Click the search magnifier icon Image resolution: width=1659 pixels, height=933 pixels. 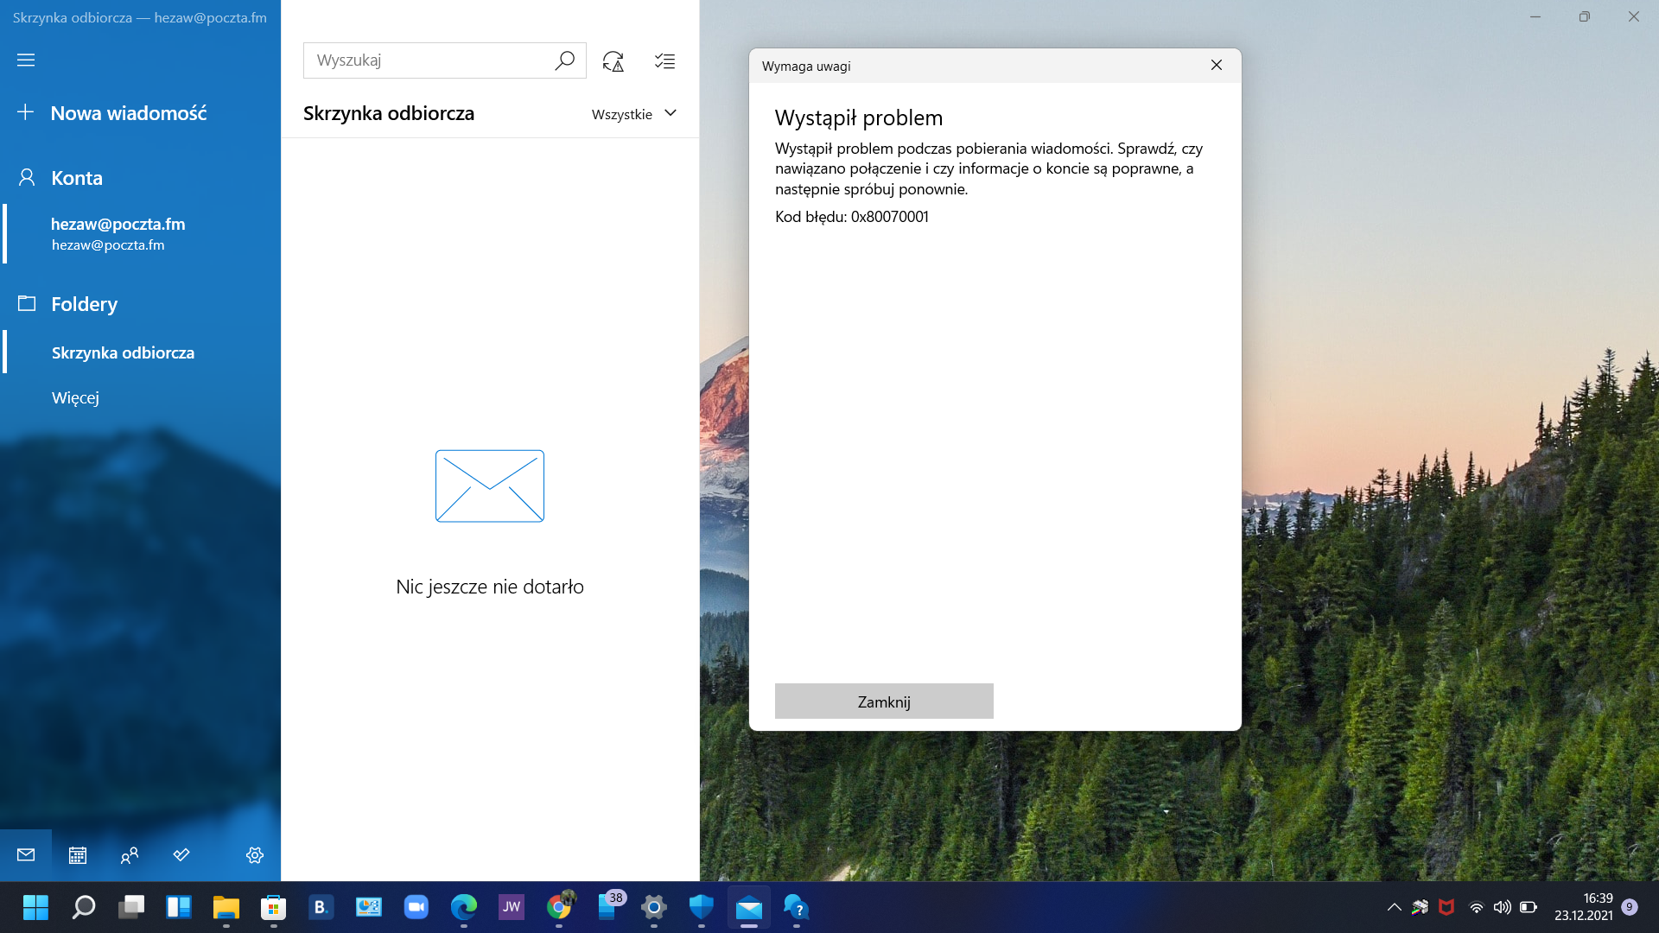[x=564, y=60]
